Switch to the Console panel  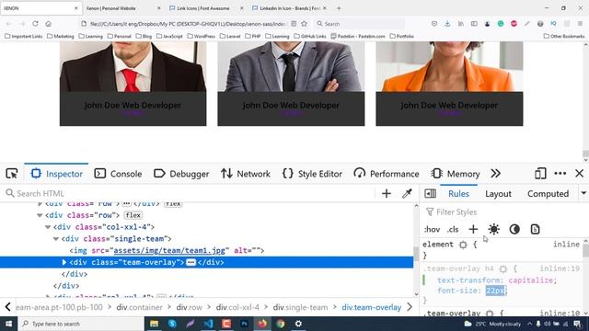click(118, 174)
